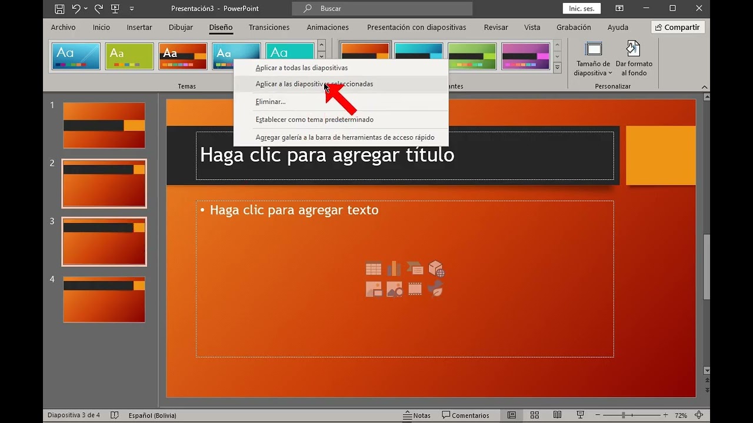
Task: Choose Establecer como tema predeterminado
Action: click(341, 119)
